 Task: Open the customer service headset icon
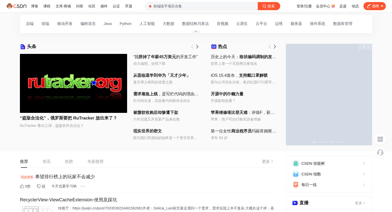tap(380, 153)
